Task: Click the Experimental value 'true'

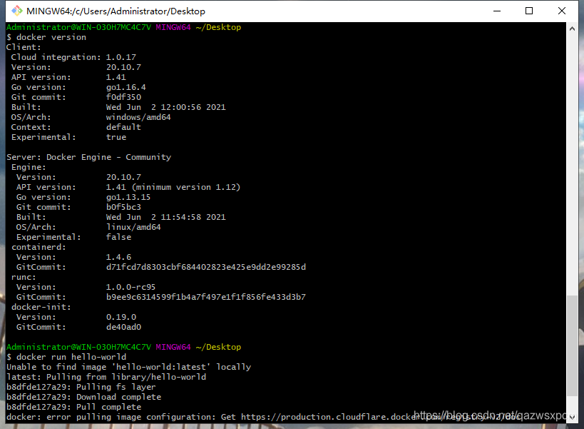Action: pos(116,137)
